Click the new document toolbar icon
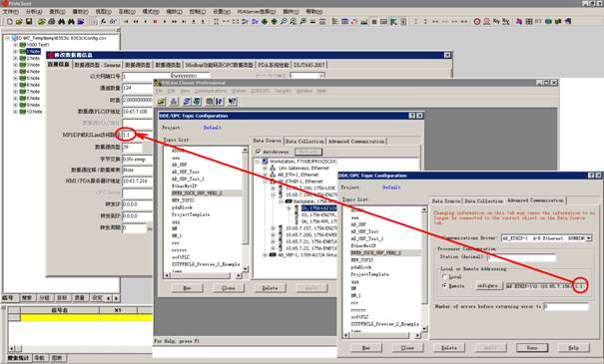This screenshot has height=364, width=604. [x=10, y=22]
